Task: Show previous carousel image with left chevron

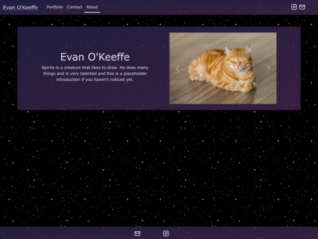Action: click(178, 68)
